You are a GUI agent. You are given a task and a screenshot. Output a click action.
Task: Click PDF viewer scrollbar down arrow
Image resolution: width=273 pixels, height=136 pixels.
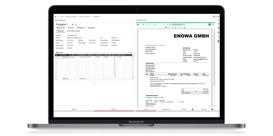[214, 106]
